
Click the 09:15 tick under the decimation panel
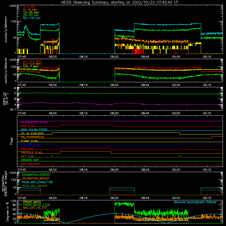207,198
